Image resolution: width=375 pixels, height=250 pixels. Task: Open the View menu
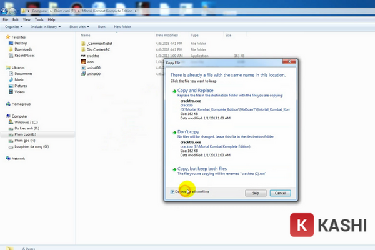tap(26, 19)
